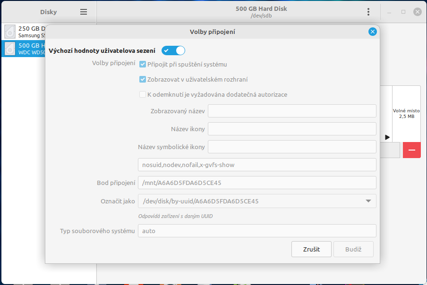
Task: Uncheck Zobrazovat v uživatelském rozhraní
Action: tap(143, 79)
